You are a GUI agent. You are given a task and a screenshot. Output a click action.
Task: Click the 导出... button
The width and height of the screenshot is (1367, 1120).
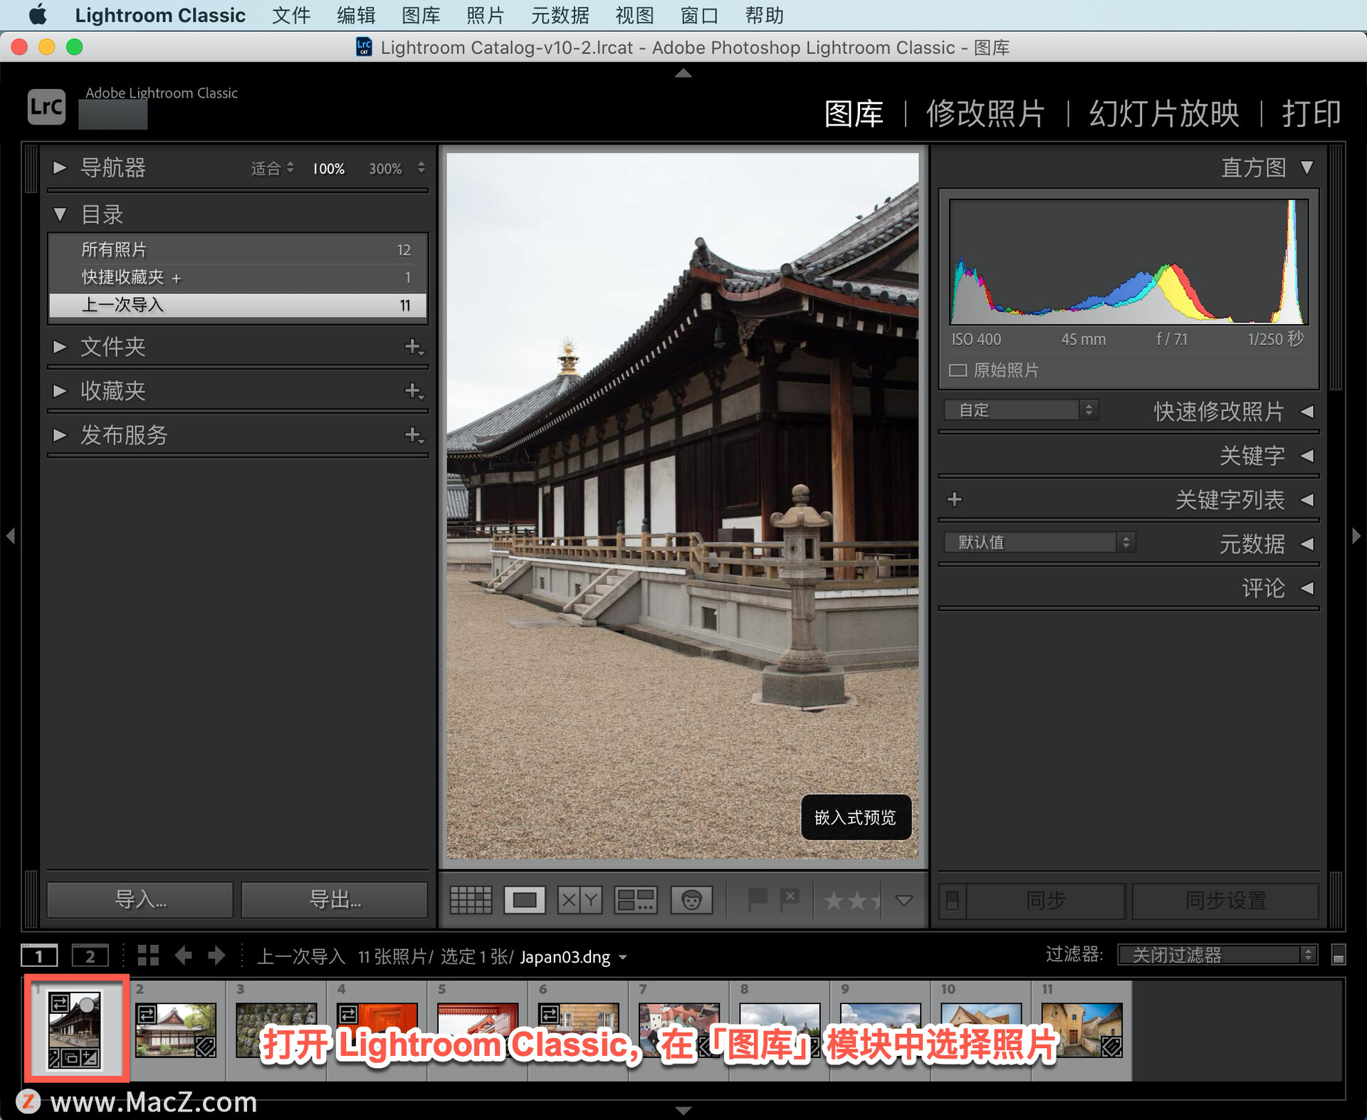tap(335, 900)
